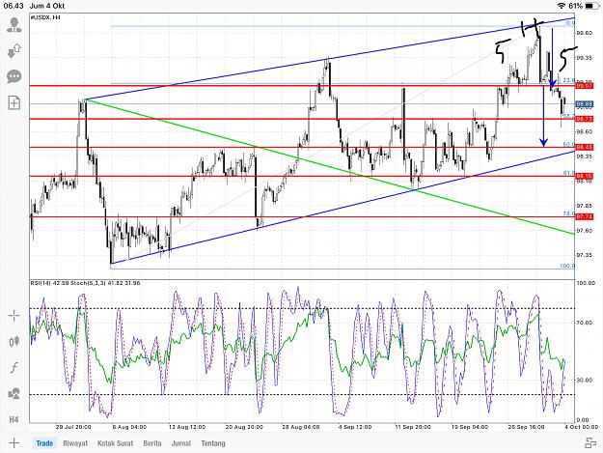Image resolution: width=603 pixels, height=453 pixels.
Task: Click the 100.0 Fibonacci level label
Action: click(x=567, y=266)
